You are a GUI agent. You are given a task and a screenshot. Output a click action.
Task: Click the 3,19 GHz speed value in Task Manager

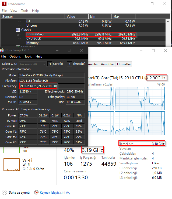pyautogui.click(x=92, y=150)
